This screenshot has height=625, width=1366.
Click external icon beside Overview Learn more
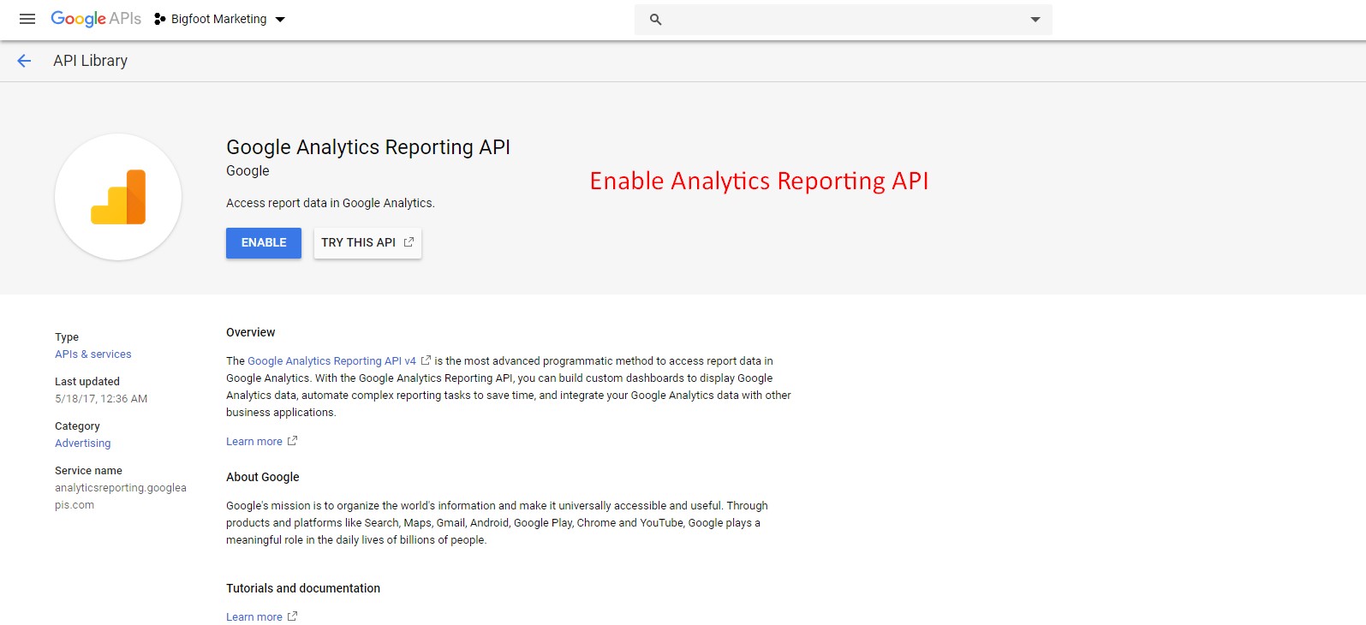(292, 441)
